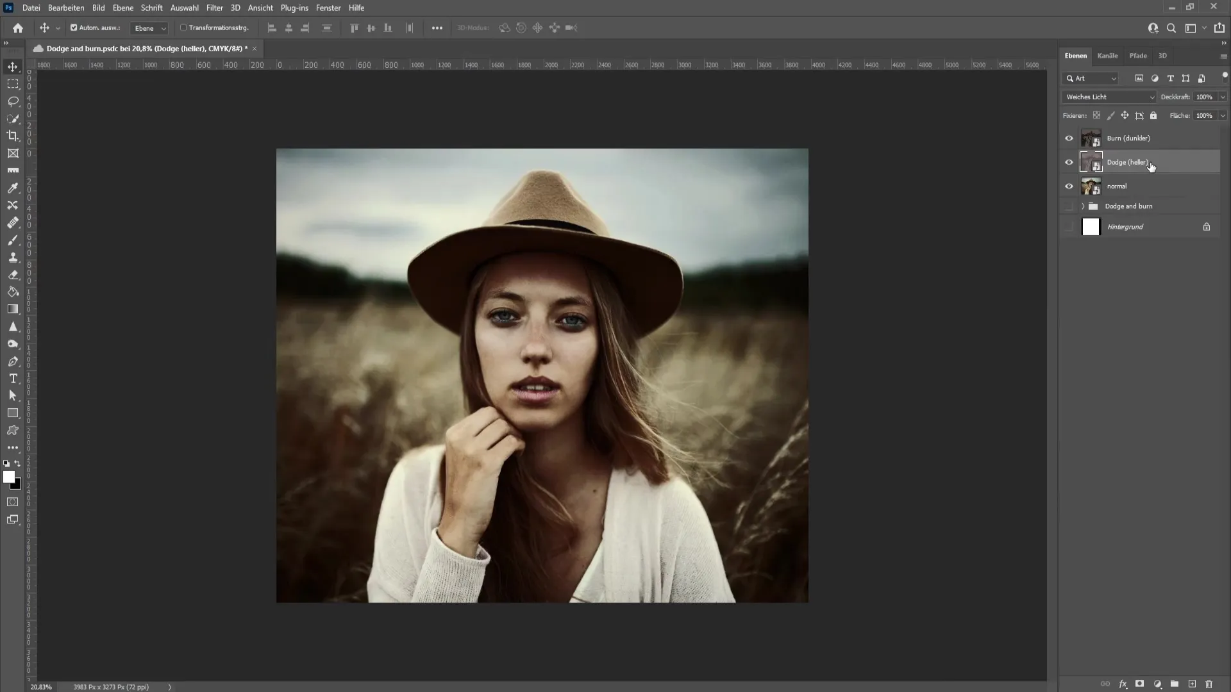Screen dimensions: 1231x692
Task: Swap foreground and background colors
Action: click(x=17, y=463)
